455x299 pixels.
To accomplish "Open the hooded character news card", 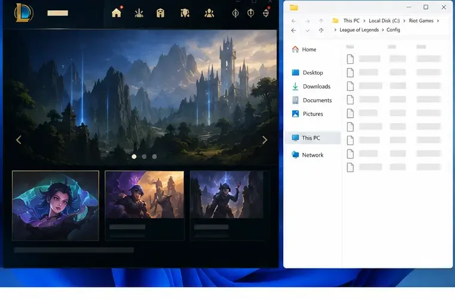I will 144,206.
